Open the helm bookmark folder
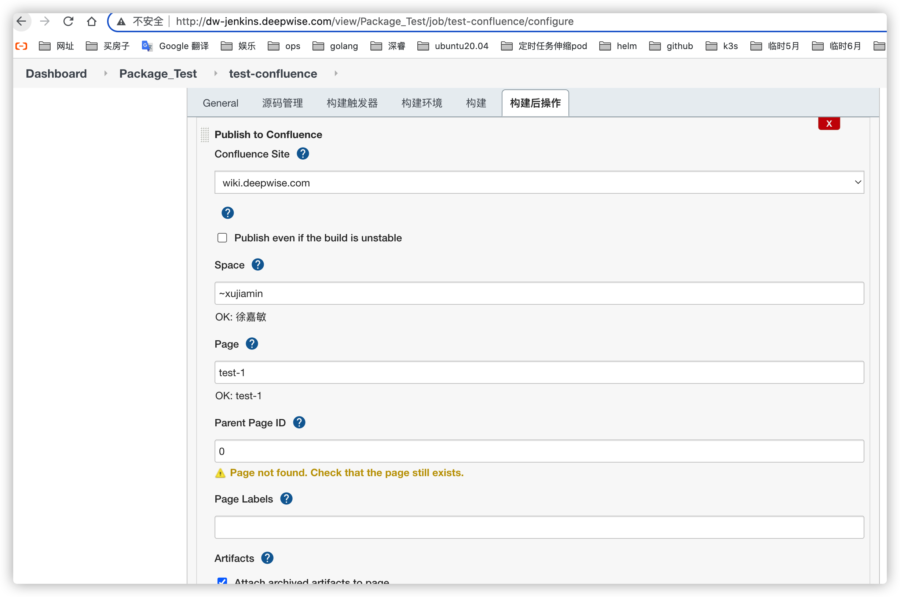Image resolution: width=900 pixels, height=597 pixels. [618, 46]
